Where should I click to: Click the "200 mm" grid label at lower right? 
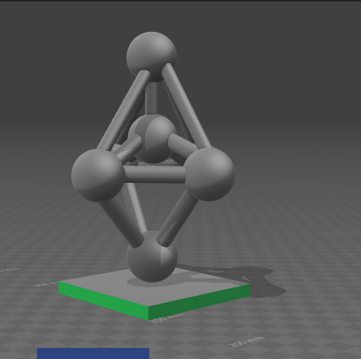(x=246, y=342)
